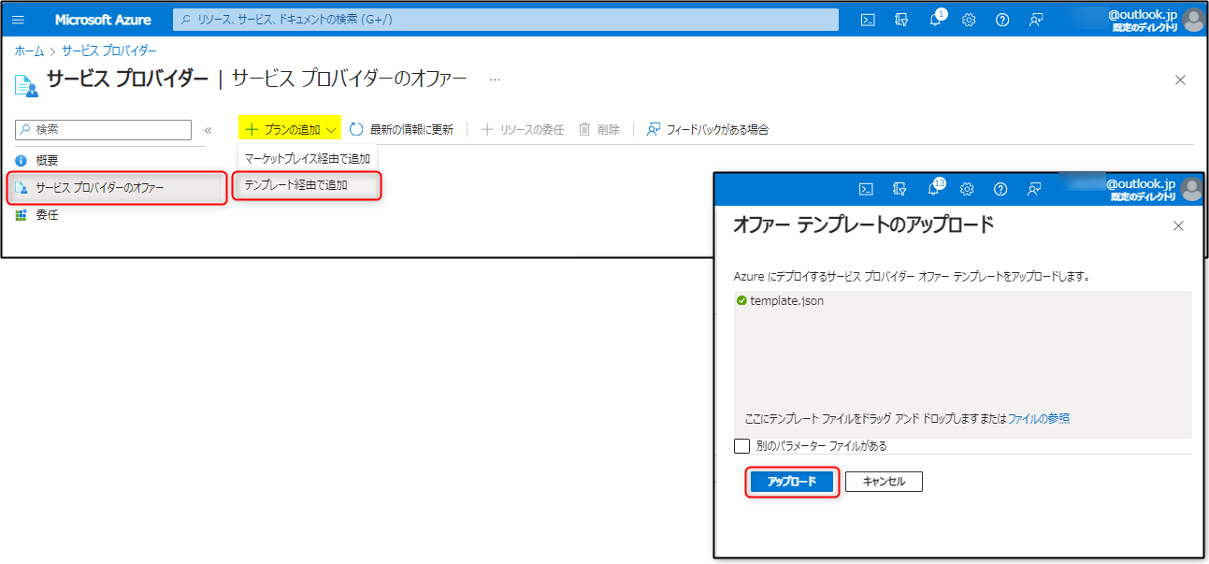Open notifications bell in upload panel header
Screen dimensions: 1209x564
coord(934,189)
